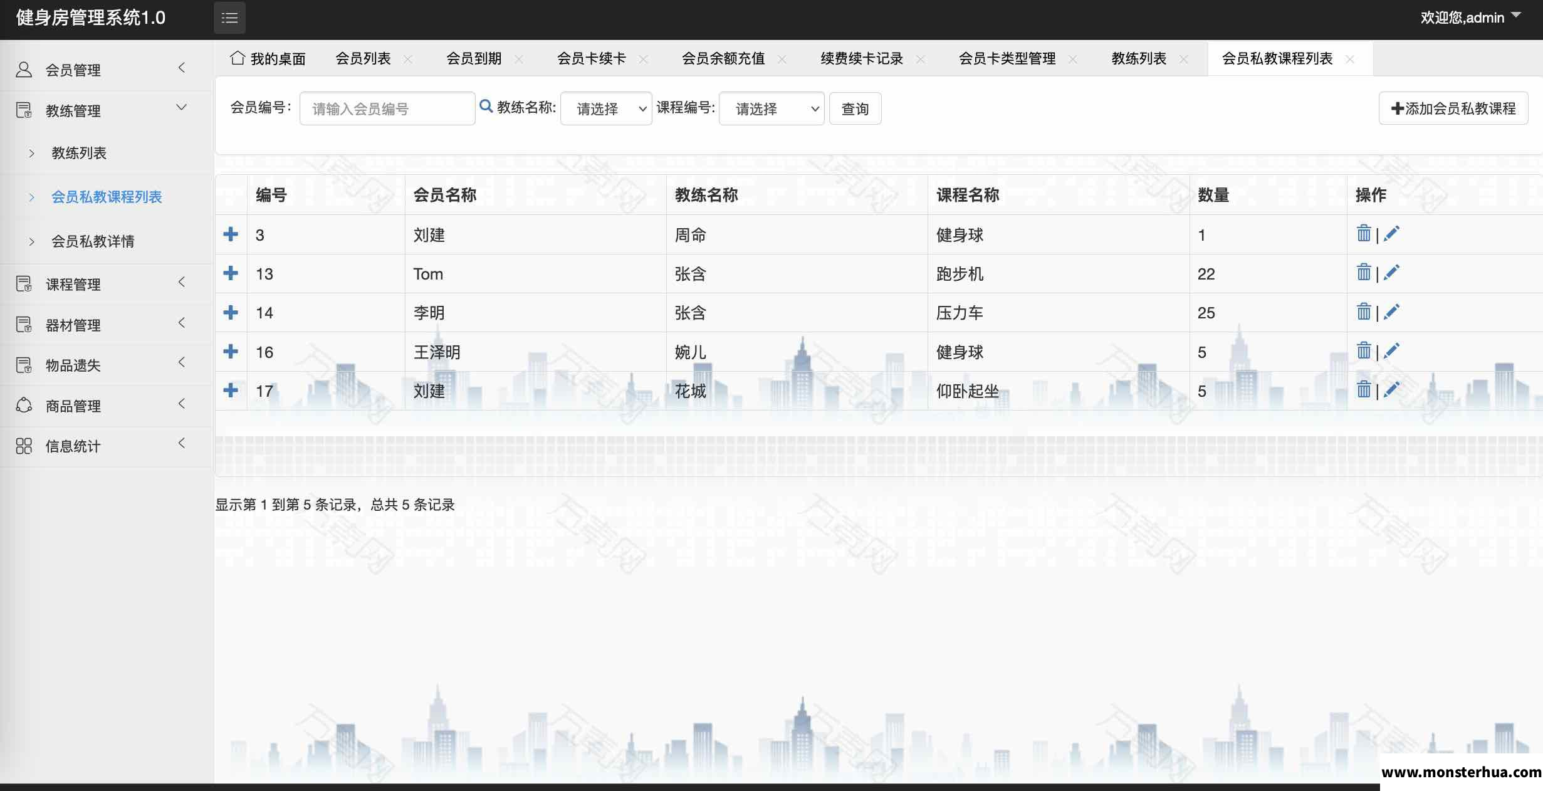
Task: Switch to 我的桌面 tab
Action: tap(268, 58)
